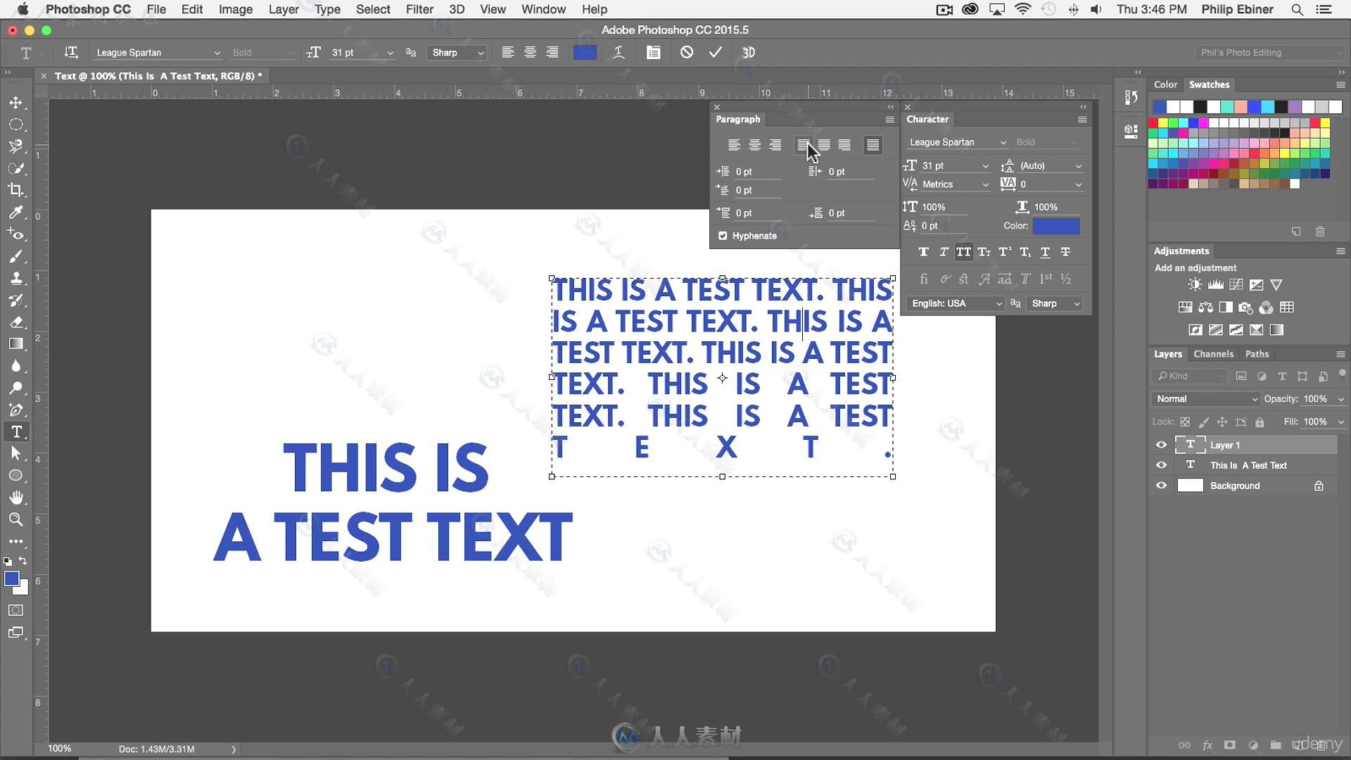
Task: Toggle Faux Italic in Character panel
Action: point(944,252)
